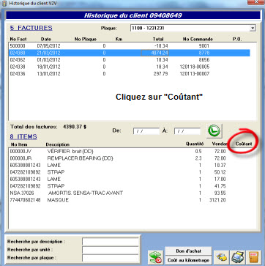265x266 pixels.
Task: Click the 5 FACTURES heading link
Action: tap(31, 28)
